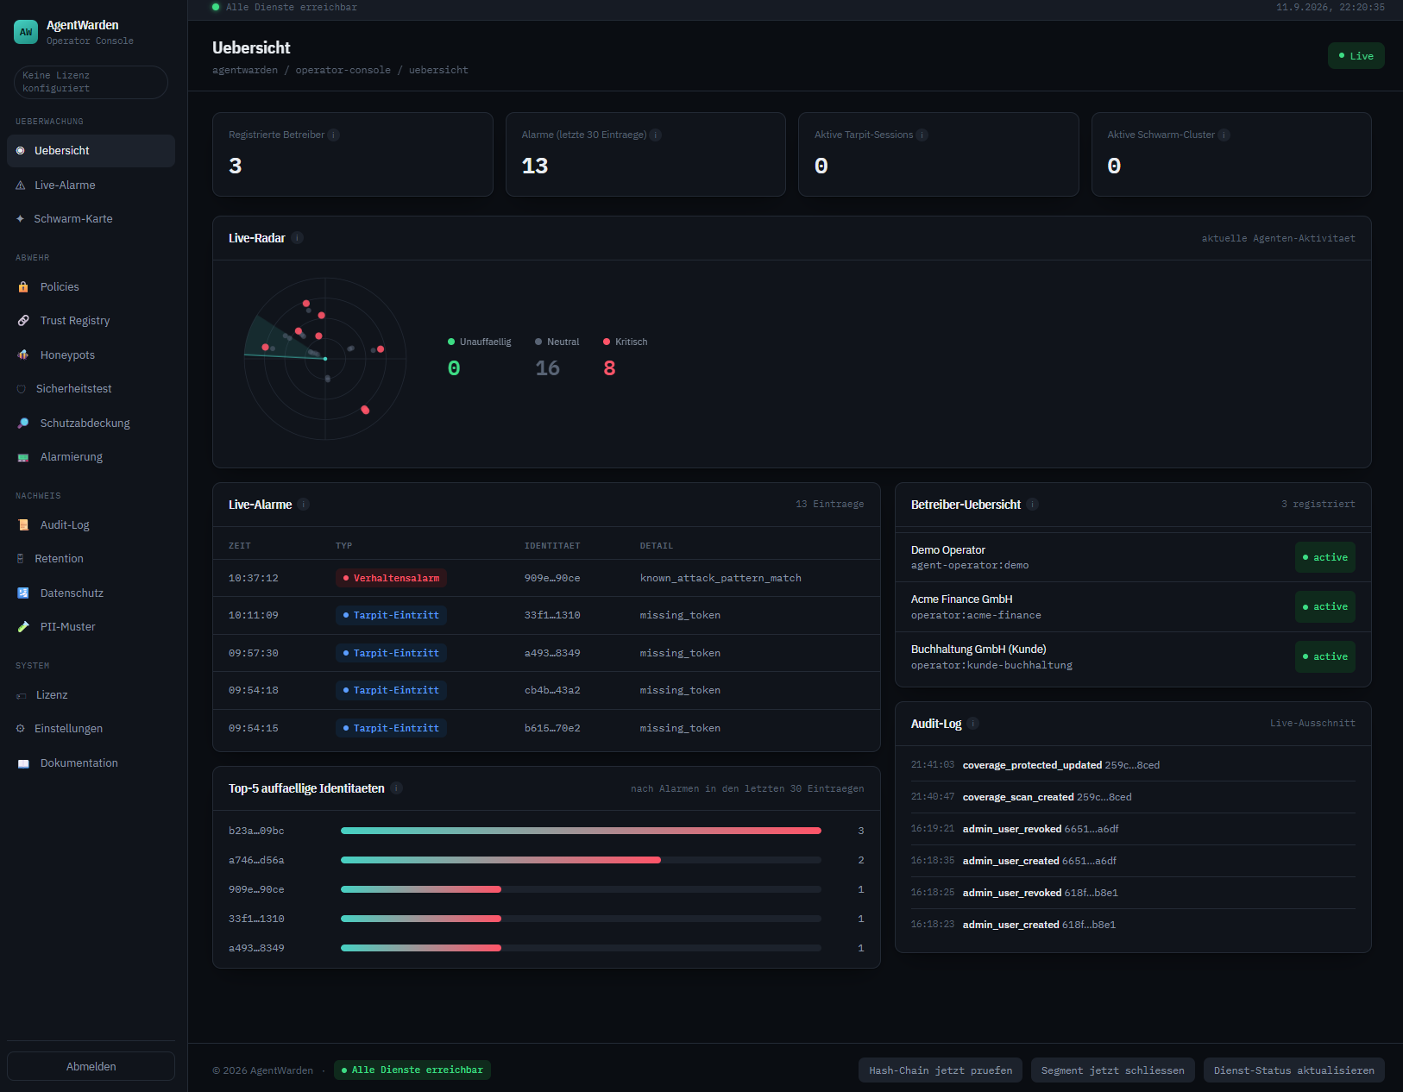Click info icon beside Betreiber-Uebersicht heading

(x=1033, y=505)
